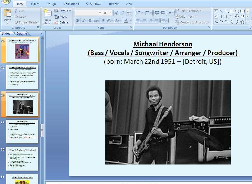The image size is (252, 184).
Task: Toggle Italic formatting
Action: coord(84,21)
